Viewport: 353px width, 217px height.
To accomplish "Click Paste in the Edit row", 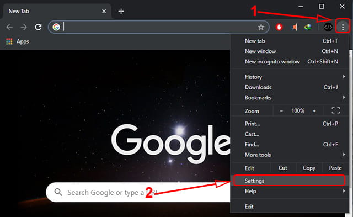I will point(335,168).
